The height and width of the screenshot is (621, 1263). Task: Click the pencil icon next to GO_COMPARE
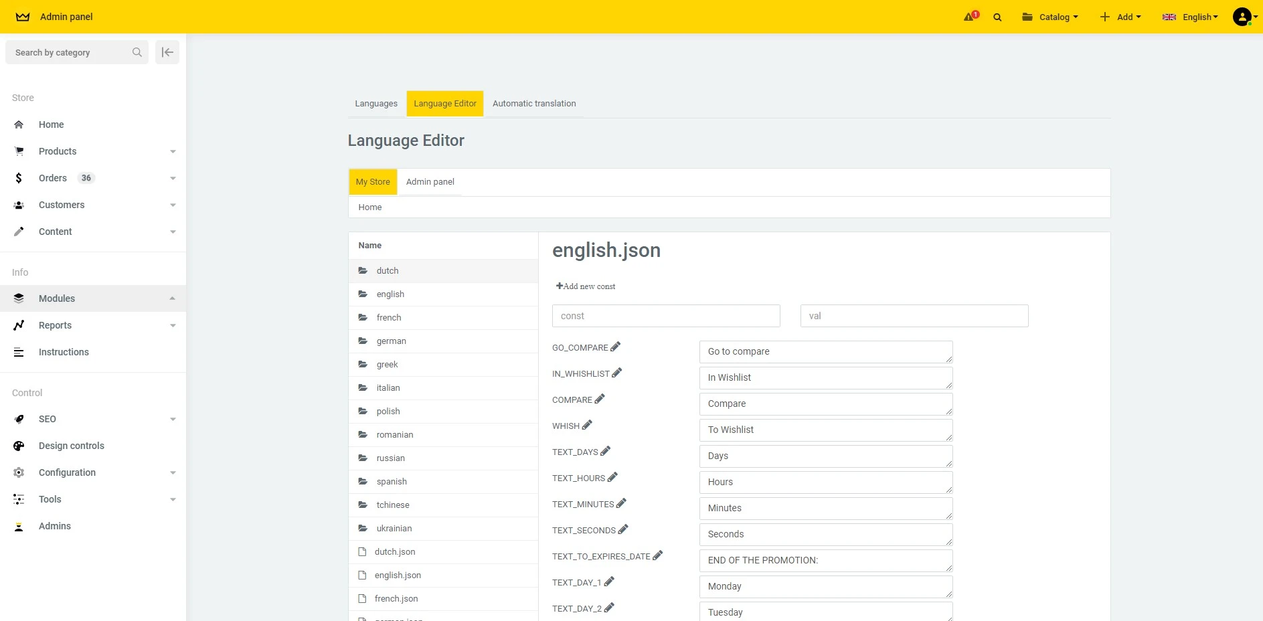pos(614,346)
